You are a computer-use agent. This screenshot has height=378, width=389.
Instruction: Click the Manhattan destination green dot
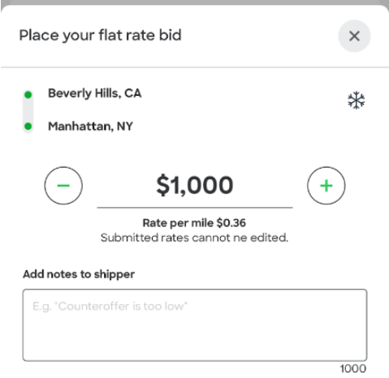pos(28,126)
